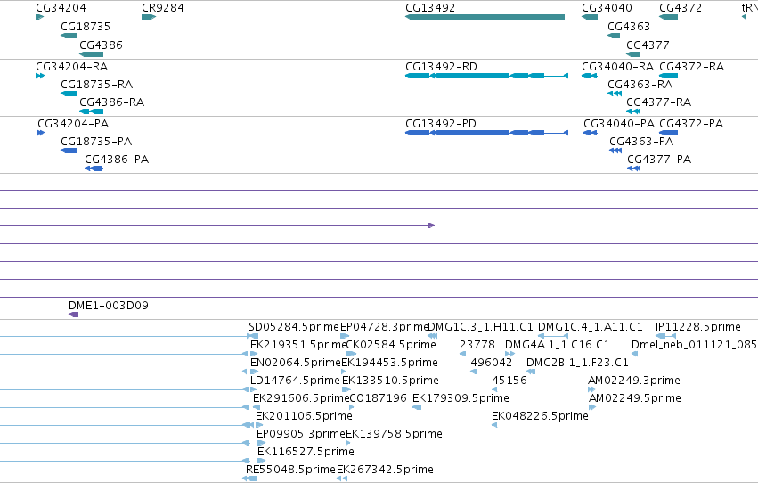The image size is (758, 483).
Task: Select EST EK139758.5prime
Action: point(394,434)
